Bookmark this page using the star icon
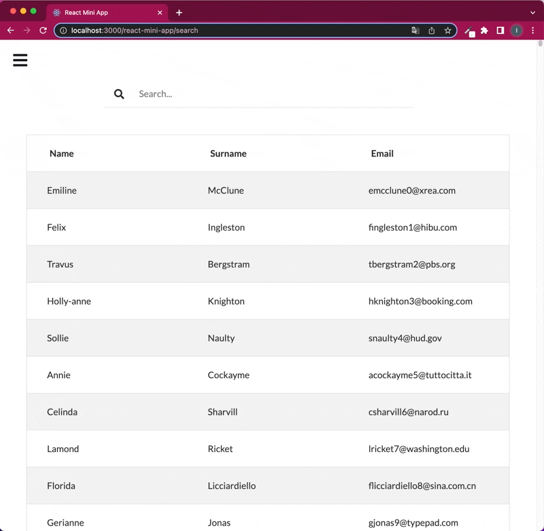This screenshot has width=544, height=531. pyautogui.click(x=447, y=31)
